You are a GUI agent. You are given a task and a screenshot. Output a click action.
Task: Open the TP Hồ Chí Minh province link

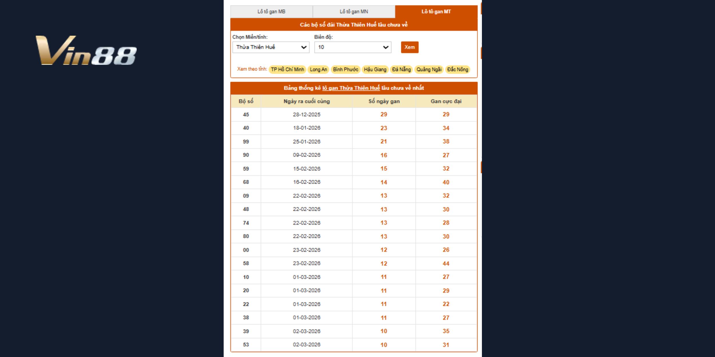287,69
